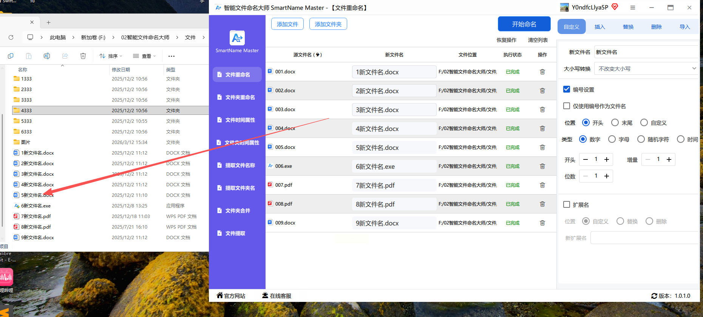
Task: Click the version update refresh icon
Action: click(x=654, y=296)
